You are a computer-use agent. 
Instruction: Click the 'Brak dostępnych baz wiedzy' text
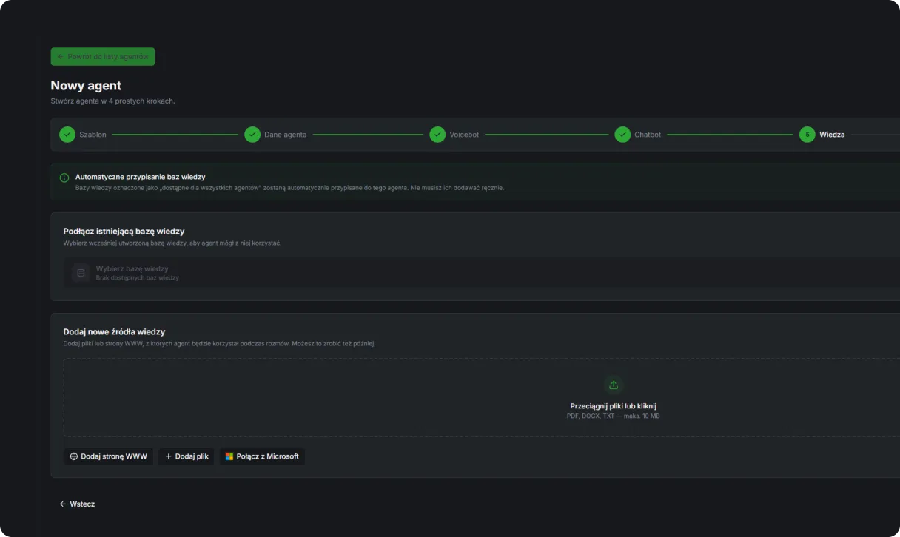138,278
